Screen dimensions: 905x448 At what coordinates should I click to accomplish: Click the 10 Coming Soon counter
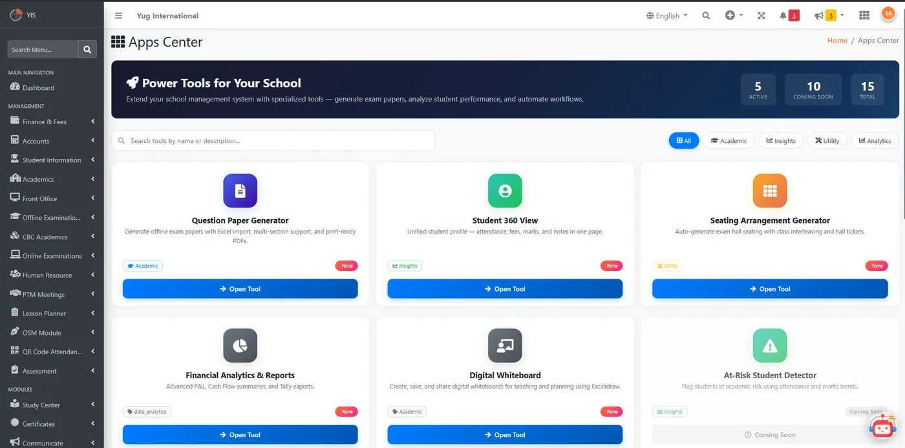click(x=813, y=89)
